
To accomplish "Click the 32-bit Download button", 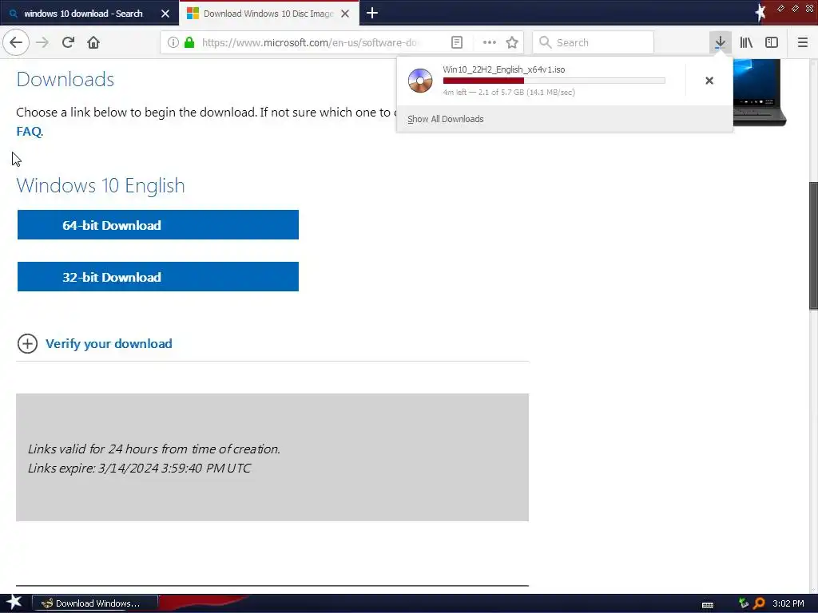I will coord(158,276).
